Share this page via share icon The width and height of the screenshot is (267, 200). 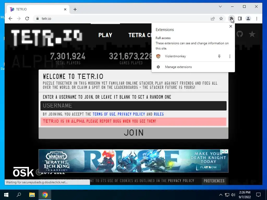point(213,18)
